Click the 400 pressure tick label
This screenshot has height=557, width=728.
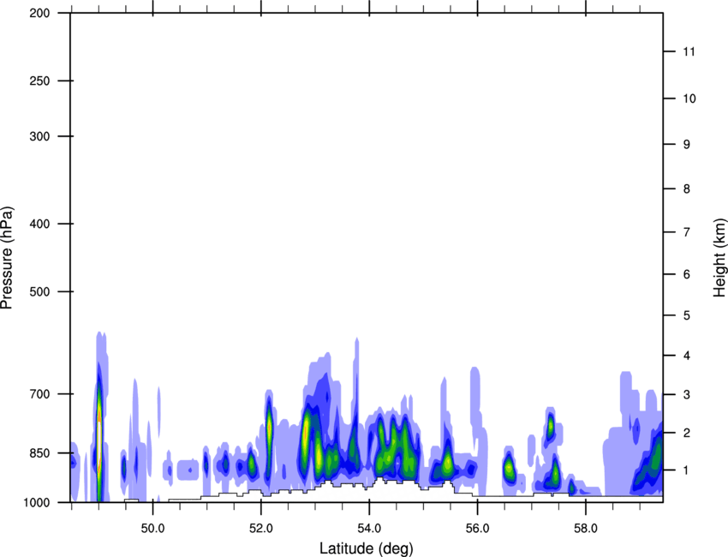39,224
